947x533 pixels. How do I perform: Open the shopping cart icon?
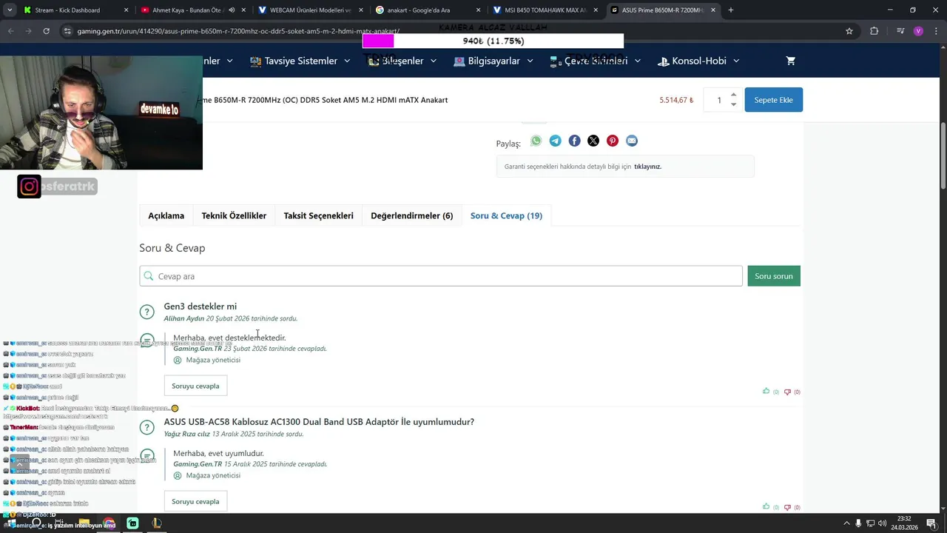[x=791, y=61]
